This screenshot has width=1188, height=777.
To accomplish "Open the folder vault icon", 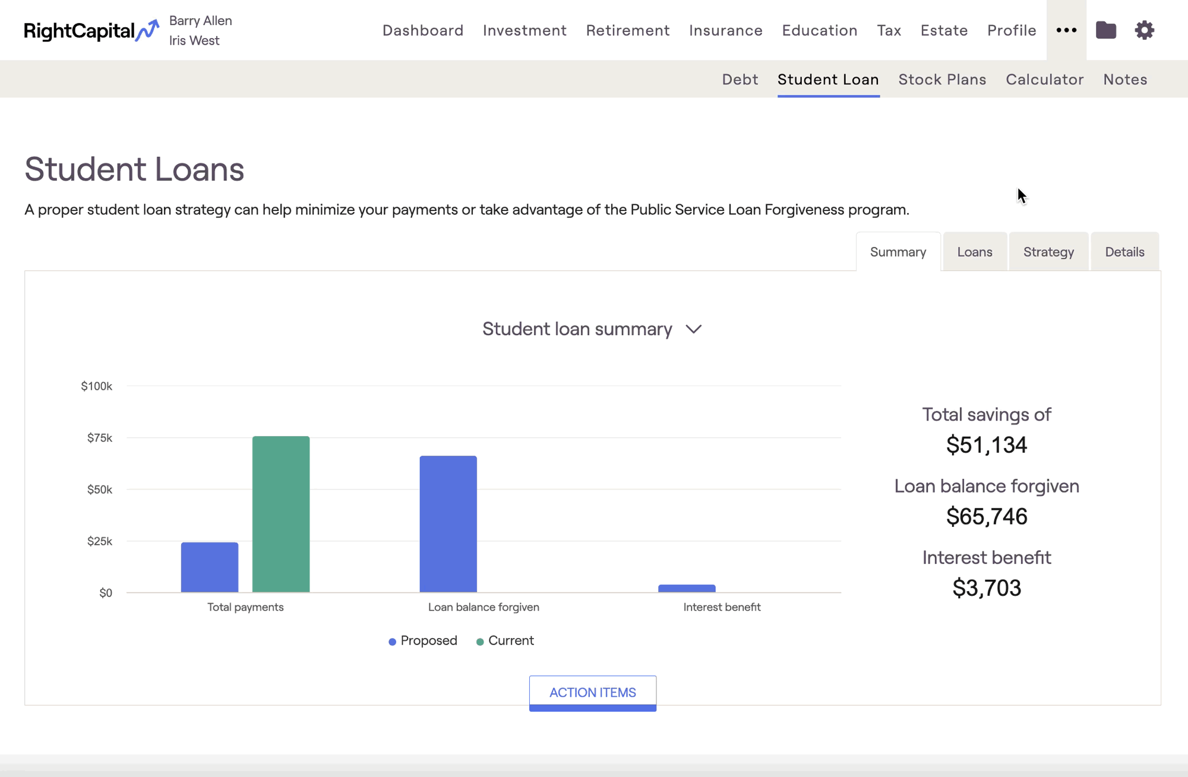I will click(1105, 30).
